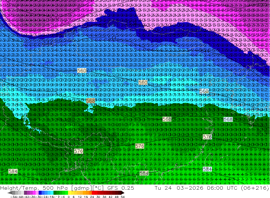Click the rightmost boxed '576' contour label

(x=207, y=137)
